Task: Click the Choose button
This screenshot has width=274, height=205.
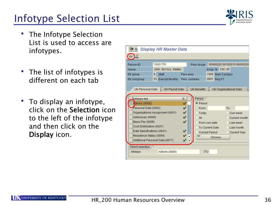Action: (213, 137)
